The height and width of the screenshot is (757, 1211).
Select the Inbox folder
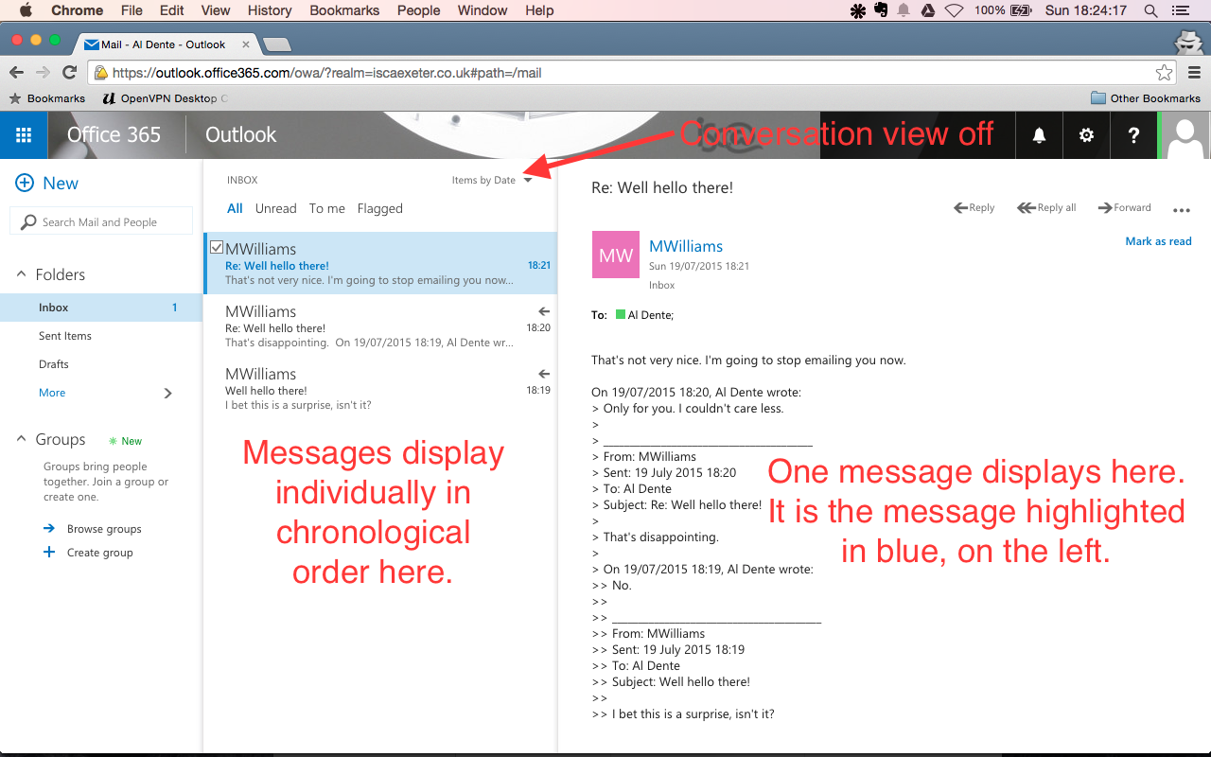point(101,308)
